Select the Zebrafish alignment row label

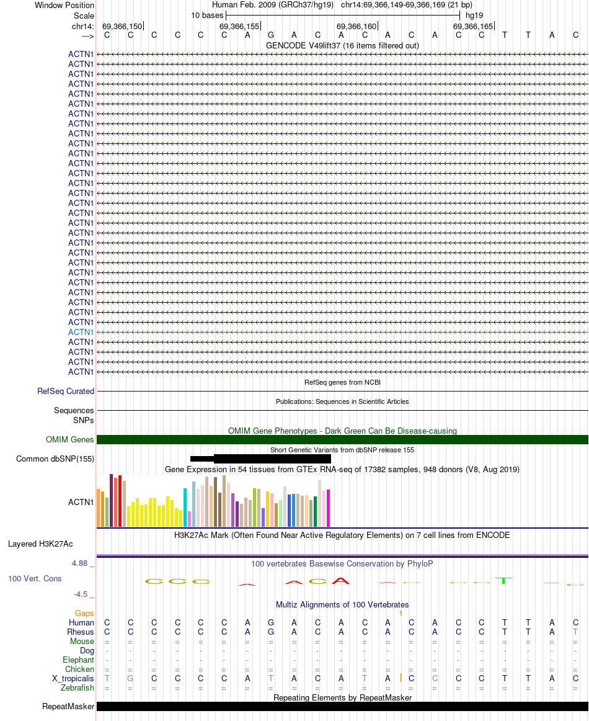point(77,687)
